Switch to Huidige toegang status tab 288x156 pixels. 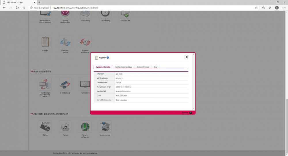click(x=123, y=67)
